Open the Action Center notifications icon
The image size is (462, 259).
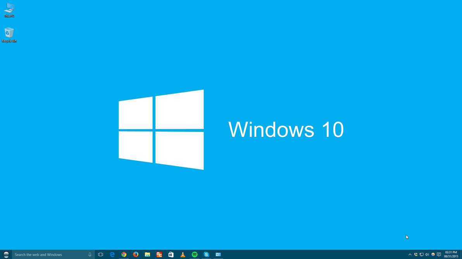click(x=439, y=255)
